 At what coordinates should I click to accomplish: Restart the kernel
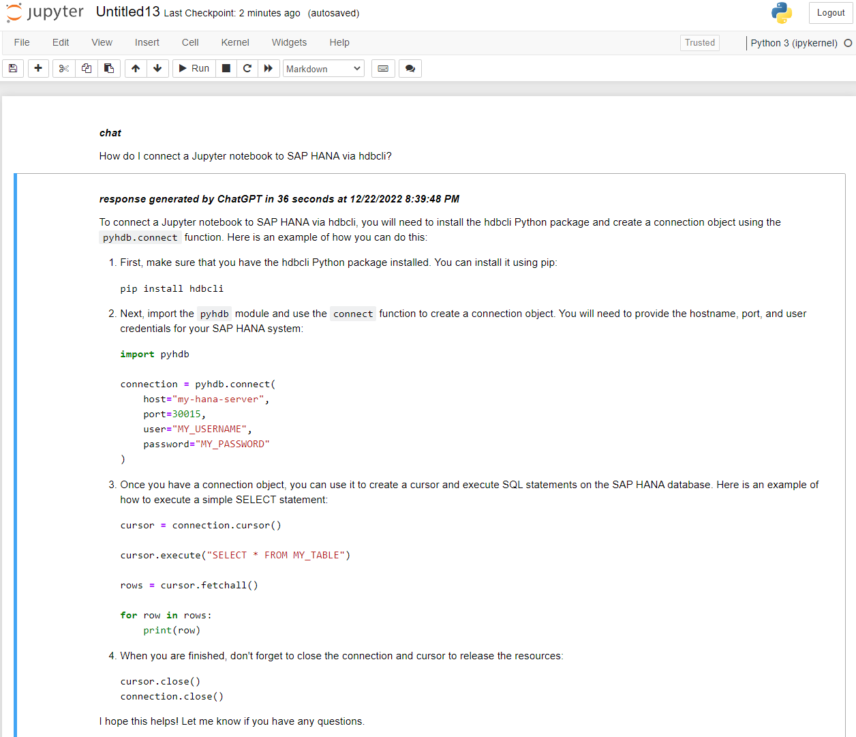[x=247, y=68]
